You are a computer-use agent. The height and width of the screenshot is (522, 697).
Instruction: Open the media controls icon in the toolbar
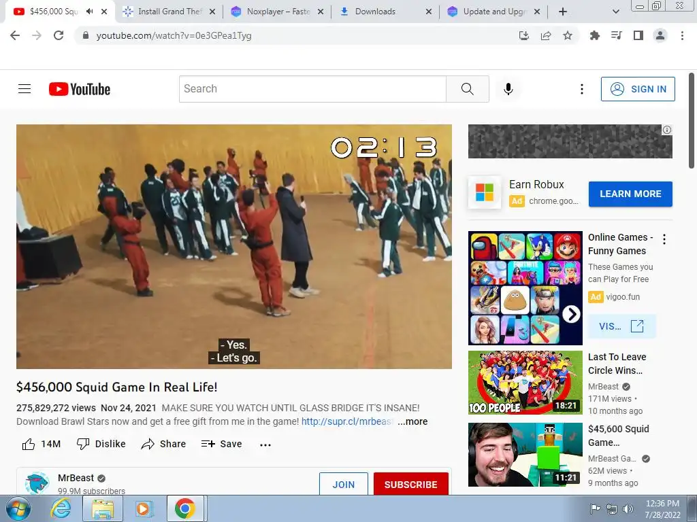(617, 35)
